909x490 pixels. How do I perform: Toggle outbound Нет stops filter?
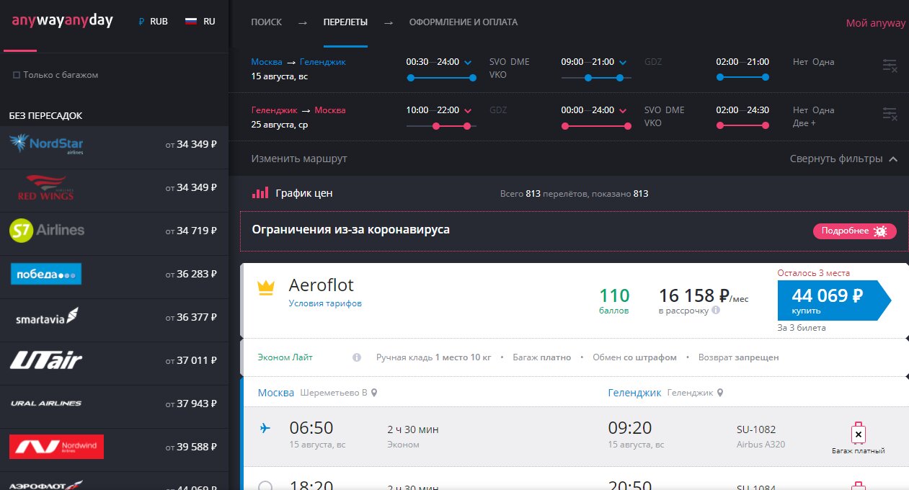801,62
